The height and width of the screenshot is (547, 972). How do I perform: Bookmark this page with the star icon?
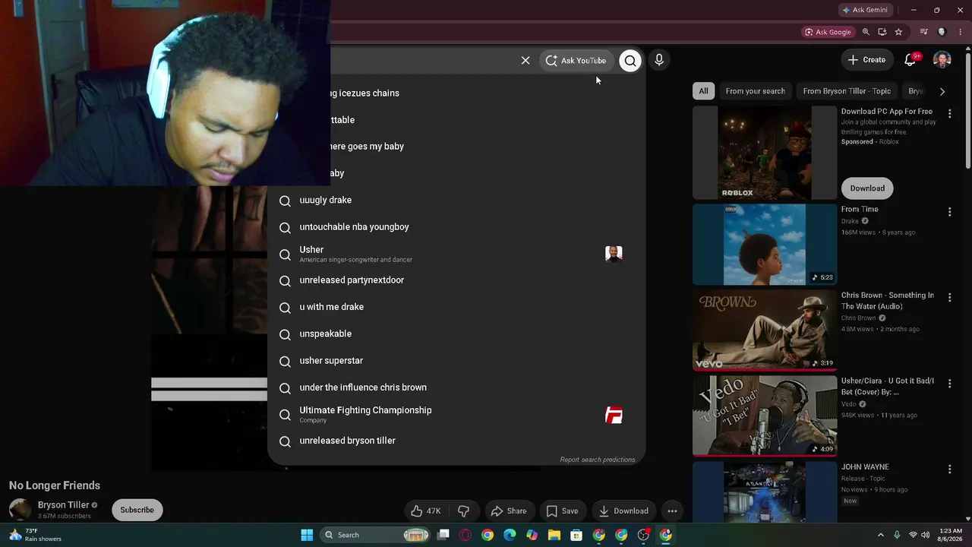coord(899,32)
